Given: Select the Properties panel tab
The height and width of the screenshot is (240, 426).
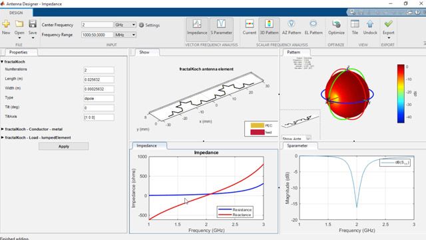Looking at the screenshot, I should coord(19,52).
